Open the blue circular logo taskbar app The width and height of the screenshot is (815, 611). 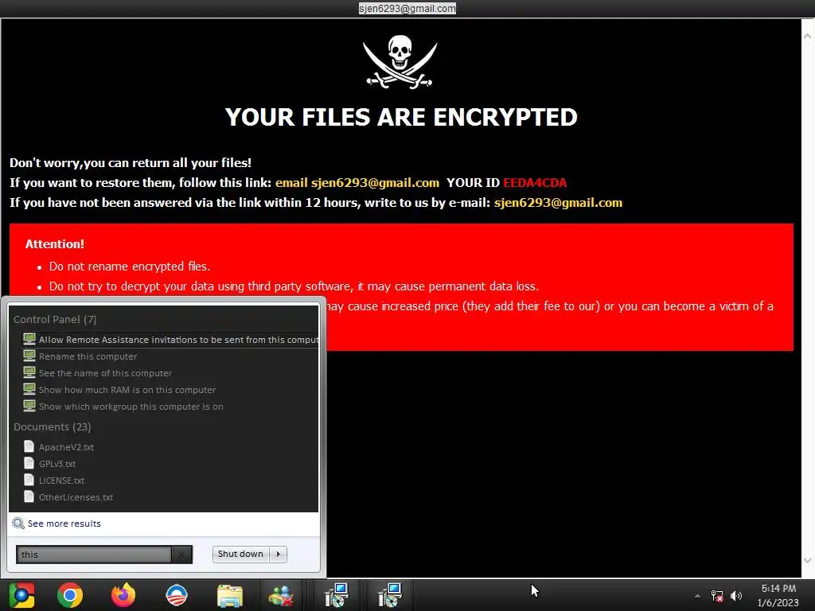point(177,595)
